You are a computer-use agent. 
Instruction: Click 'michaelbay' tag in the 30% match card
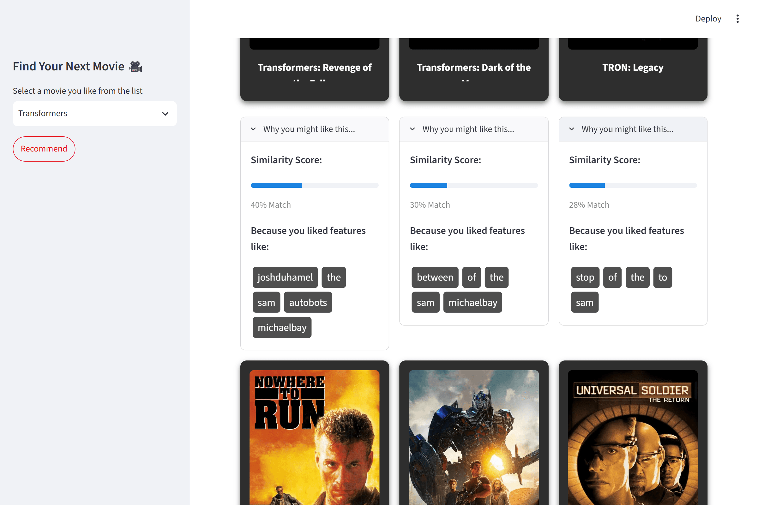(x=473, y=302)
